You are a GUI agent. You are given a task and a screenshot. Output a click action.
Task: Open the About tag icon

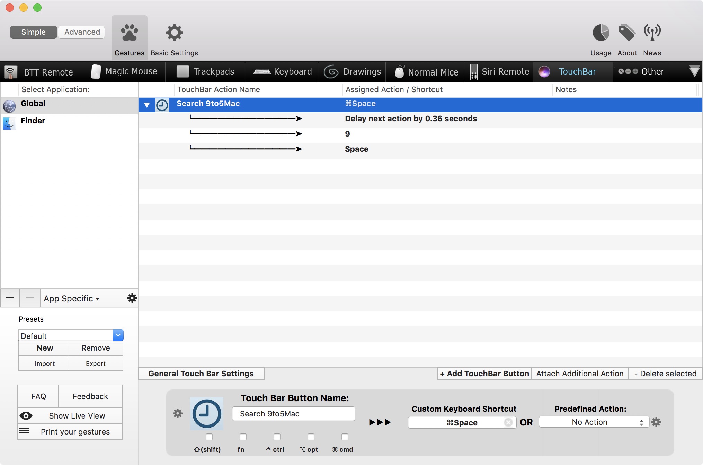(627, 33)
